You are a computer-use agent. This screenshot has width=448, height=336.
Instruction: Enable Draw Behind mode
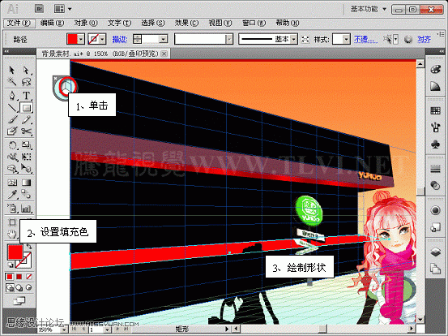coord(19,287)
